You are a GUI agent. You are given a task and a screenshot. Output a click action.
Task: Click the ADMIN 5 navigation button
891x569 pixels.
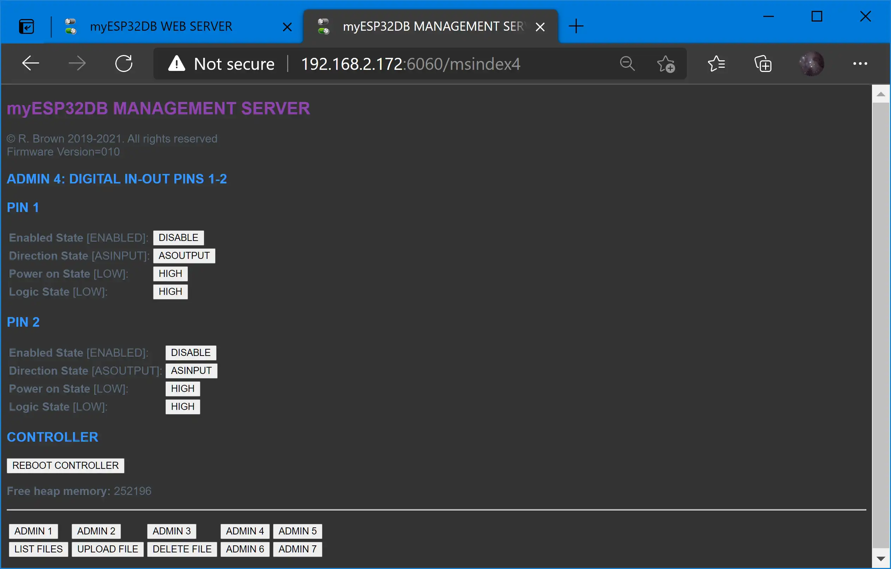click(x=297, y=531)
